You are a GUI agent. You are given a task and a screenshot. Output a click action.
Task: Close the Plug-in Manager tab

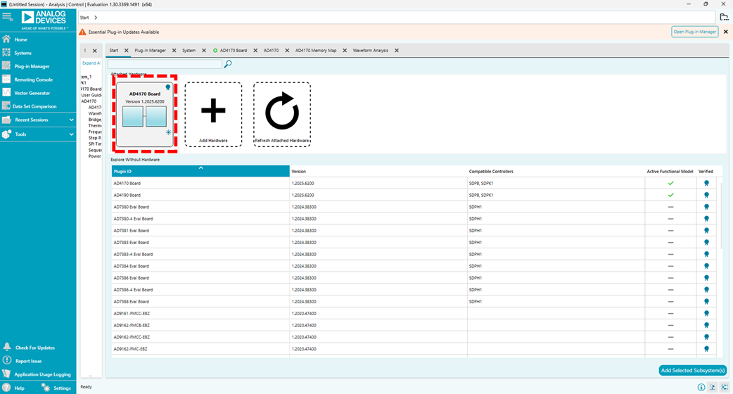click(x=174, y=51)
